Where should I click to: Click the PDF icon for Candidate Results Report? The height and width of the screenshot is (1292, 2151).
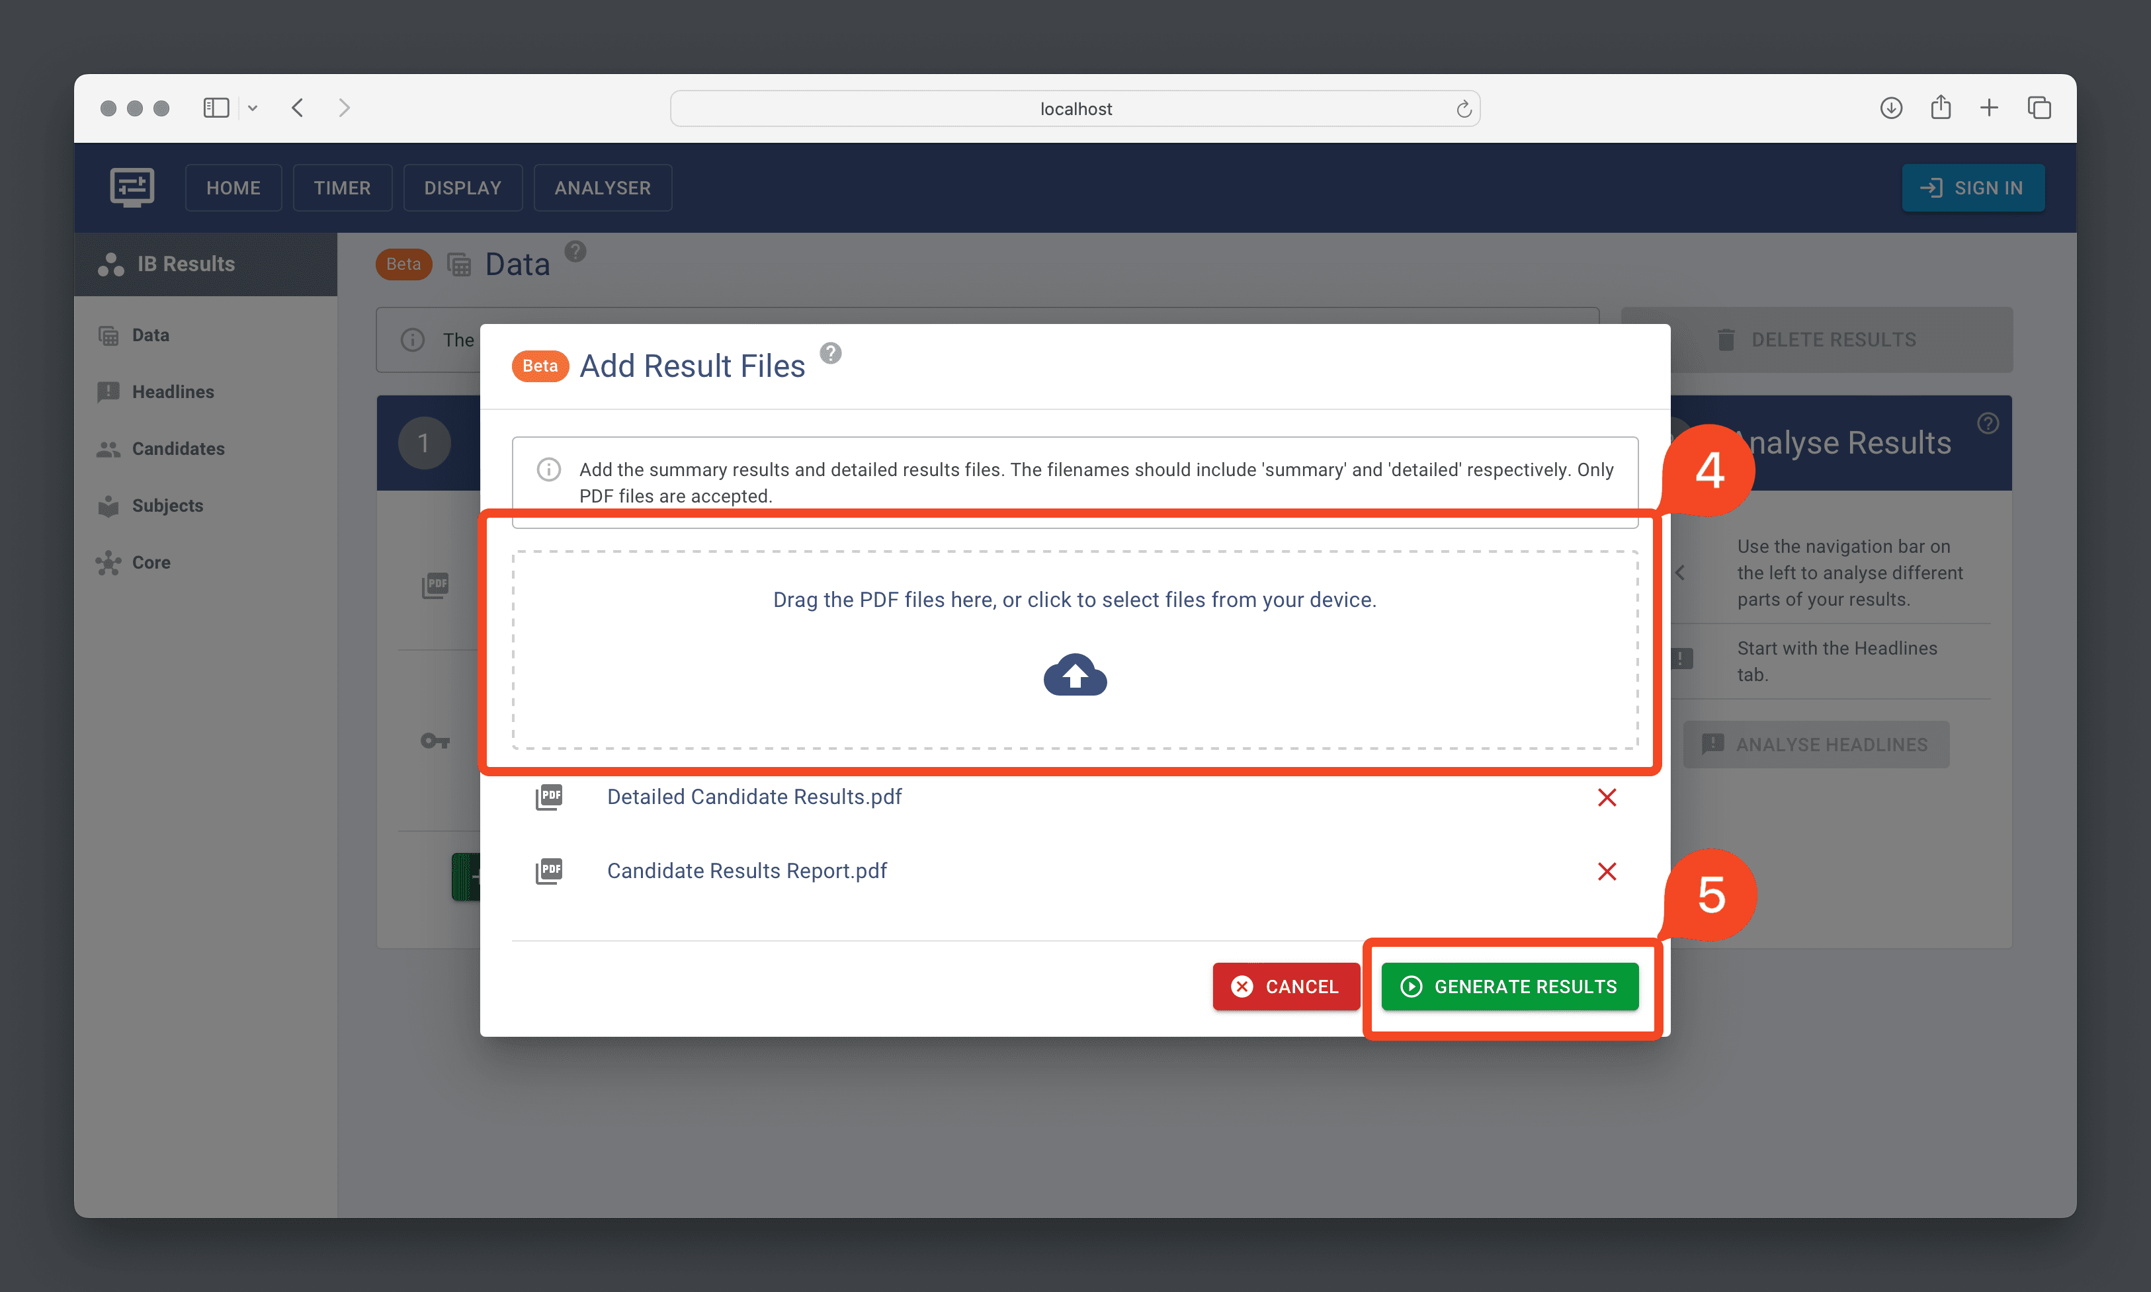click(x=550, y=869)
